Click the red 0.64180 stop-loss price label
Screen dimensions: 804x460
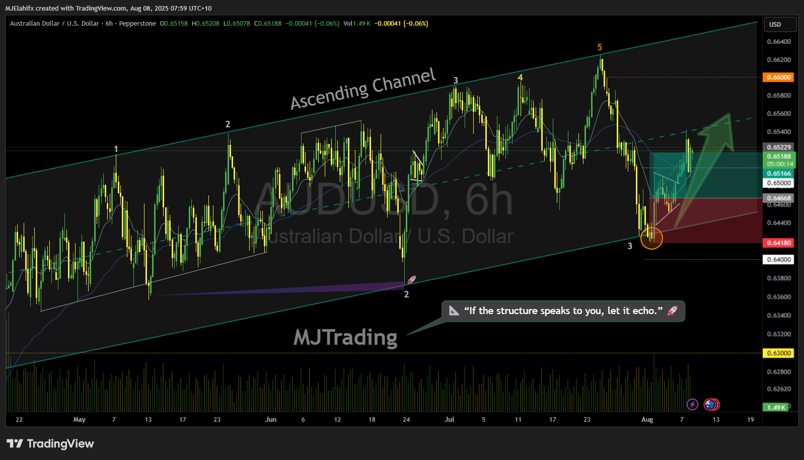779,243
